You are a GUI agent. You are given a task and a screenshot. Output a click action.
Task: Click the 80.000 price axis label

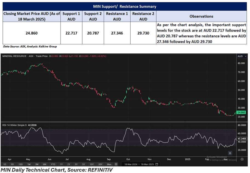(241, 63)
